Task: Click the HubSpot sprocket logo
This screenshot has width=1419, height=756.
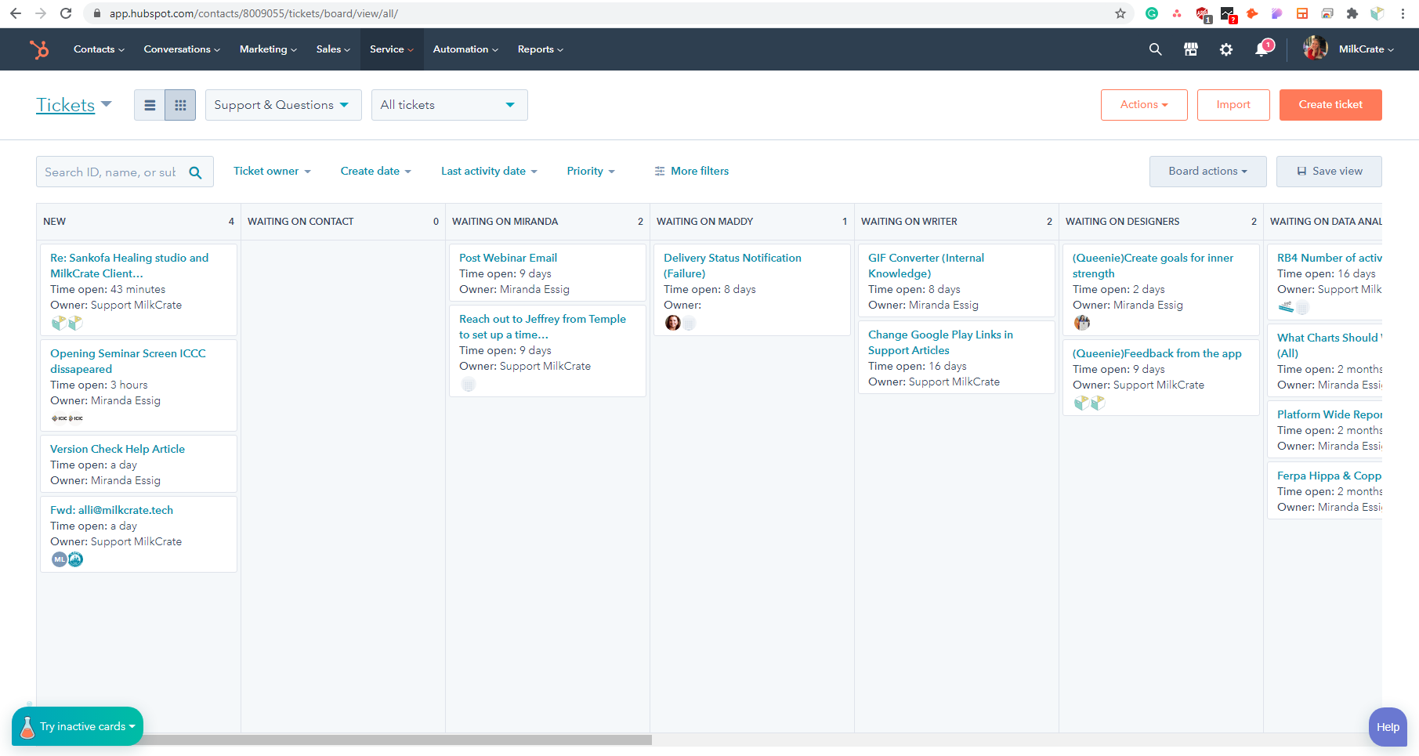Action: tap(39, 49)
